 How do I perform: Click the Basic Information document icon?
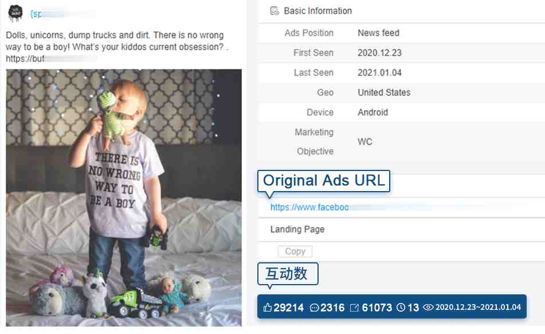tap(275, 11)
